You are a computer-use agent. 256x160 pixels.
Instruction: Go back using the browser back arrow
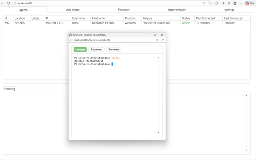(3, 3)
